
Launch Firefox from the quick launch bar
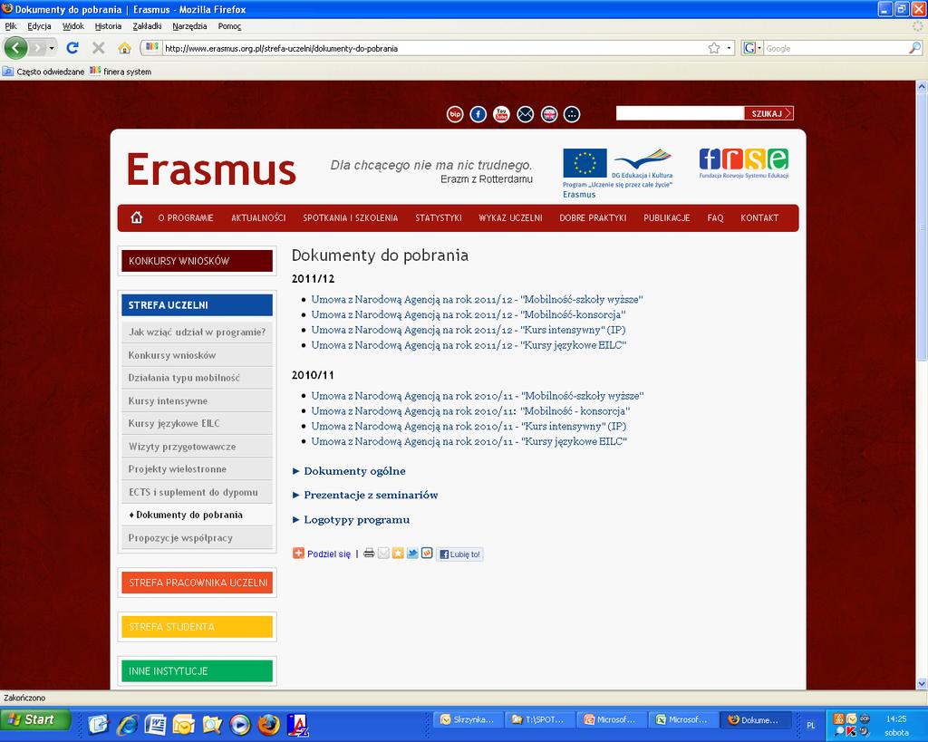coord(268,724)
